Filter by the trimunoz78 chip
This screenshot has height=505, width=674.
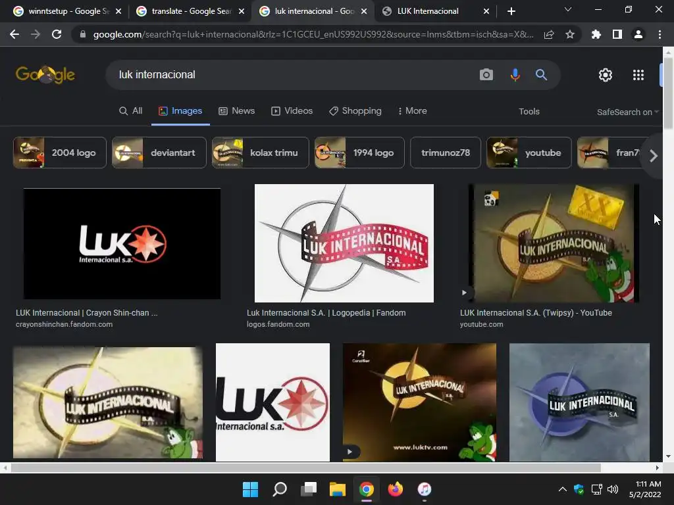click(x=446, y=153)
